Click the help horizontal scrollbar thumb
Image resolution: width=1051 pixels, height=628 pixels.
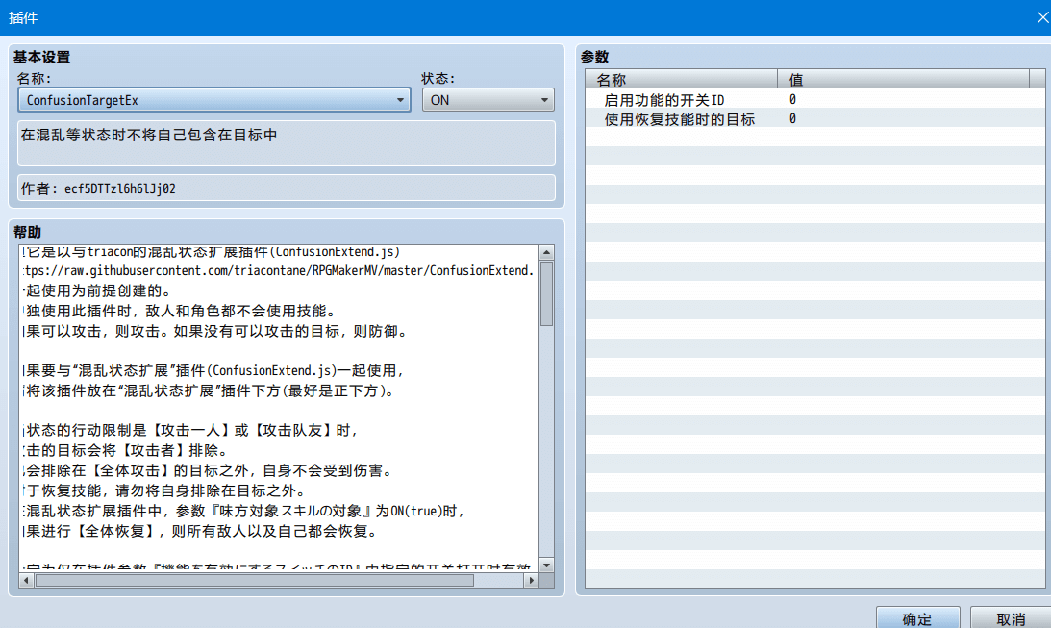point(255,581)
